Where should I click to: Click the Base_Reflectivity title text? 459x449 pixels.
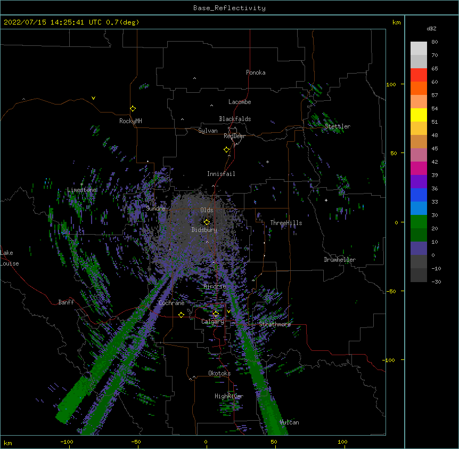(229, 8)
